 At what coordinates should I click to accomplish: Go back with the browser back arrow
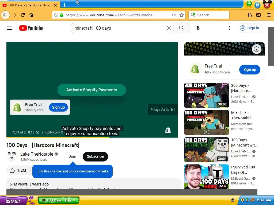click(x=5, y=15)
